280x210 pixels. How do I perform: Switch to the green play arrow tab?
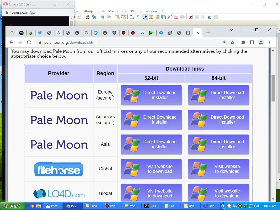click(151, 33)
